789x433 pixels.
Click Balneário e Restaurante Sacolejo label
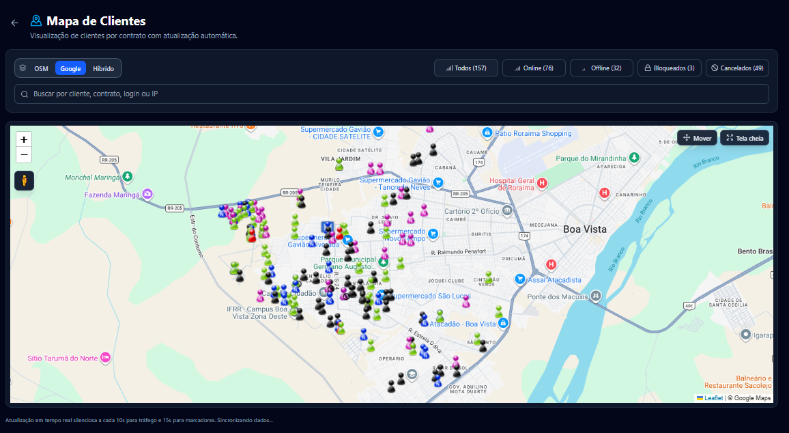coord(738,382)
